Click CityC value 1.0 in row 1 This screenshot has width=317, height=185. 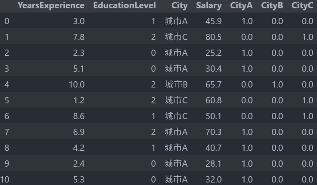point(308,37)
